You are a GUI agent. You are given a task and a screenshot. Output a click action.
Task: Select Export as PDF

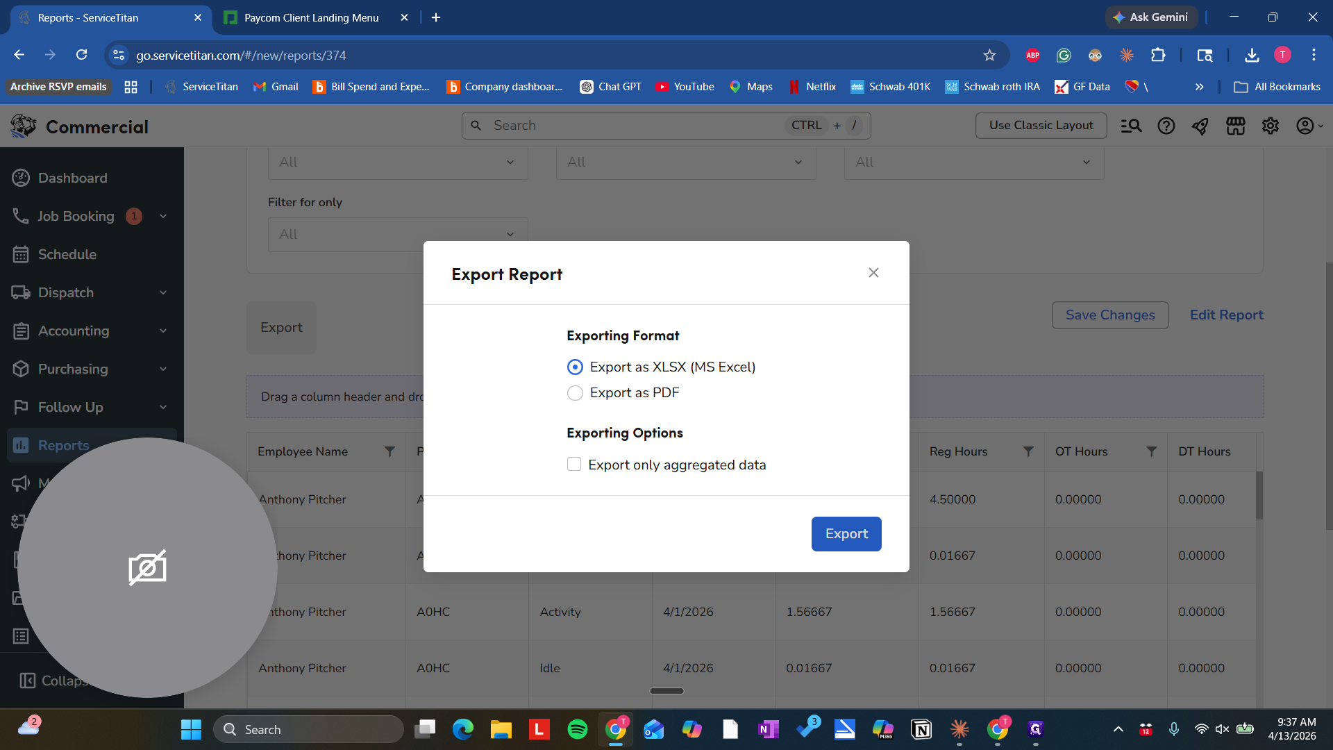click(575, 392)
